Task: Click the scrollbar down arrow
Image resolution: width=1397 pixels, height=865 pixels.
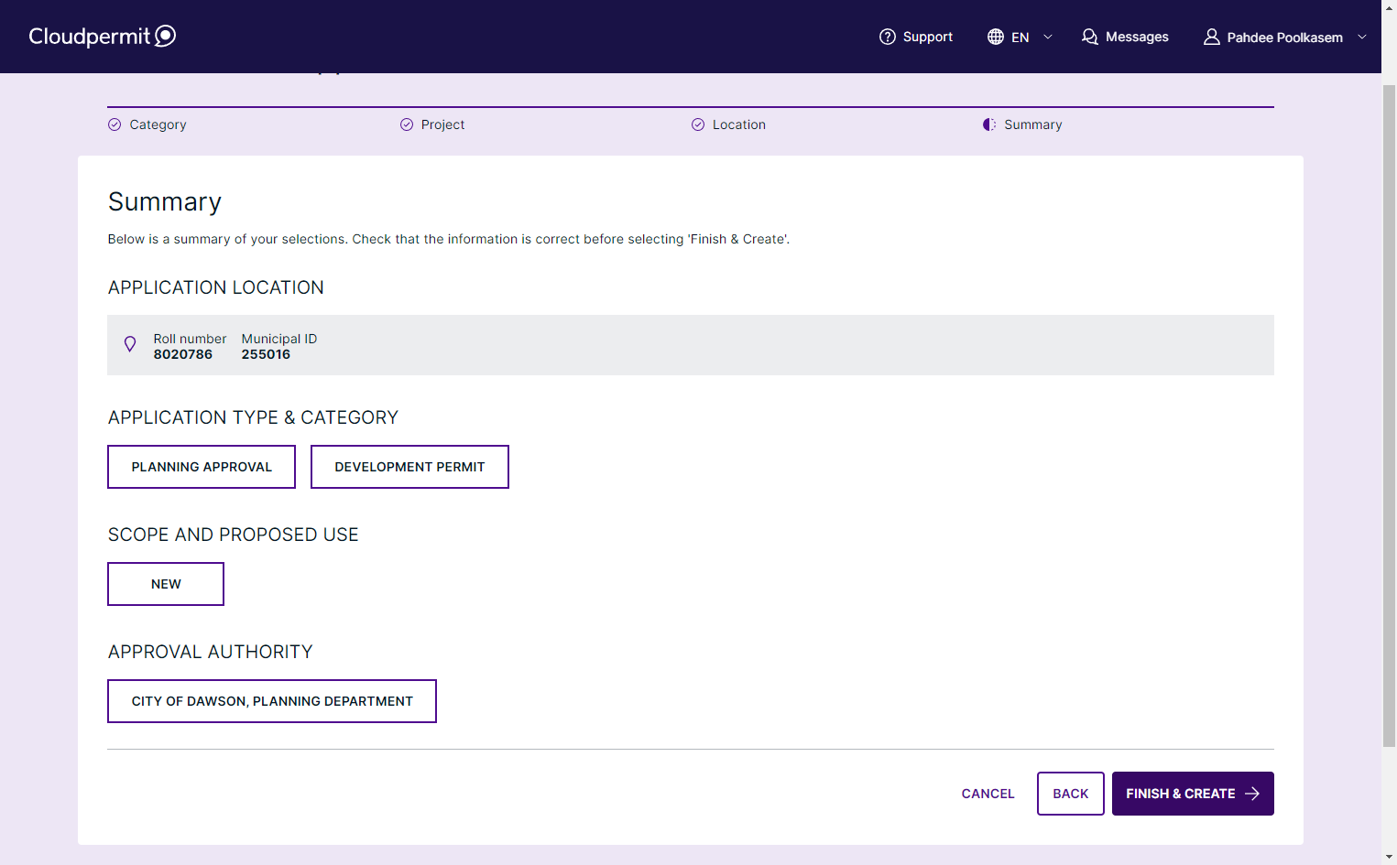Action: (x=1389, y=857)
